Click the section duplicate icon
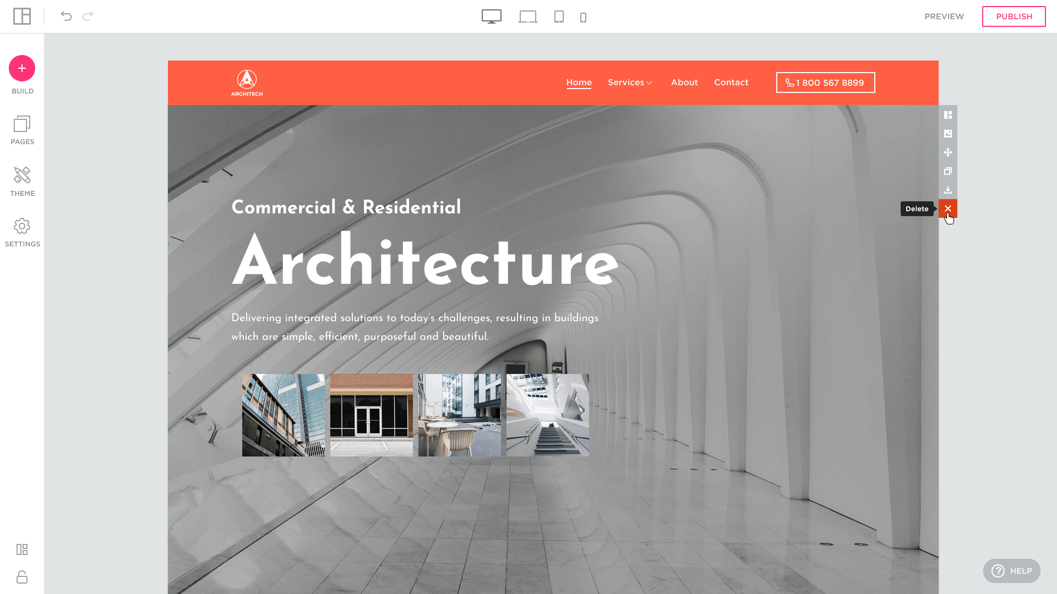 [x=948, y=171]
